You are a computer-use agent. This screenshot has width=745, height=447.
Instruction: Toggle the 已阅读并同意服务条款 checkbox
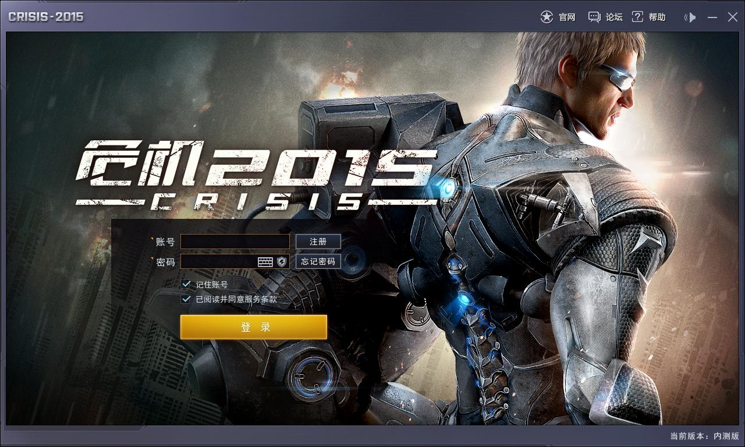tap(187, 299)
